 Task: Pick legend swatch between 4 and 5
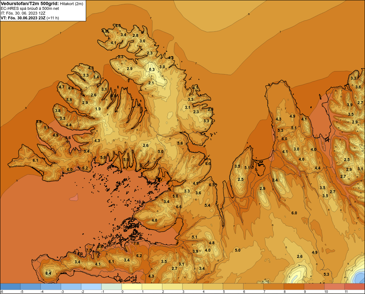pyautogui.click(x=213, y=287)
